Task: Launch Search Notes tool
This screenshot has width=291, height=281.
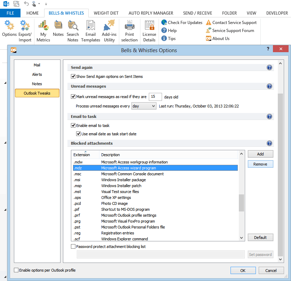Action: (x=73, y=31)
